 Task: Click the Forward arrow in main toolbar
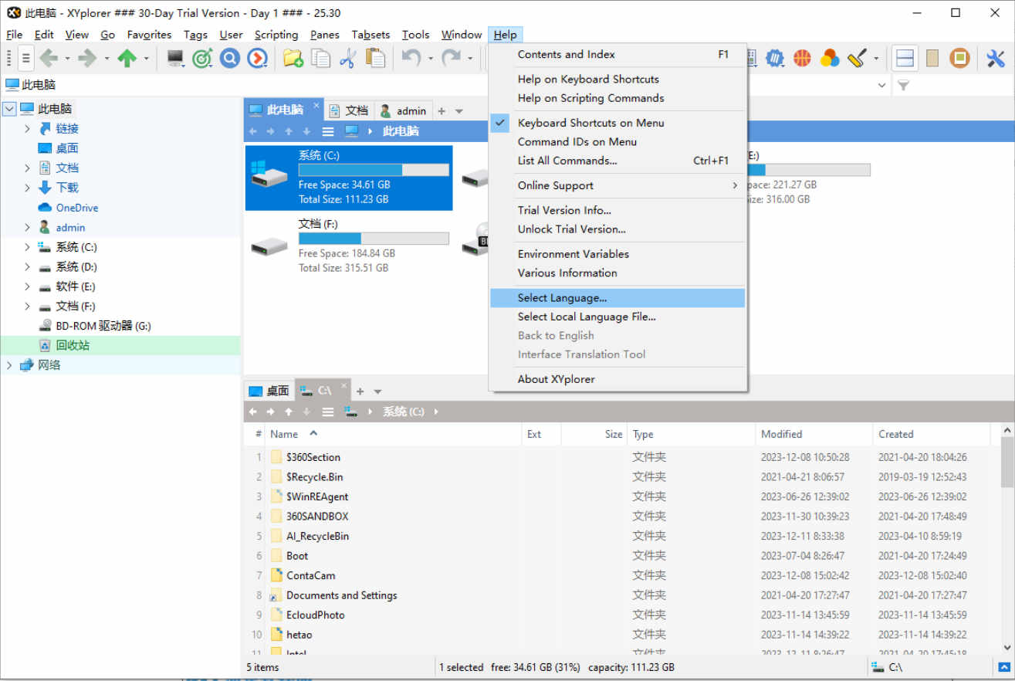87,58
